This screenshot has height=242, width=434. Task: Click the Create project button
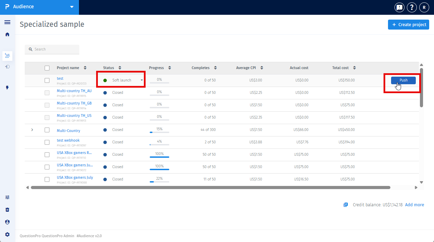tap(409, 25)
